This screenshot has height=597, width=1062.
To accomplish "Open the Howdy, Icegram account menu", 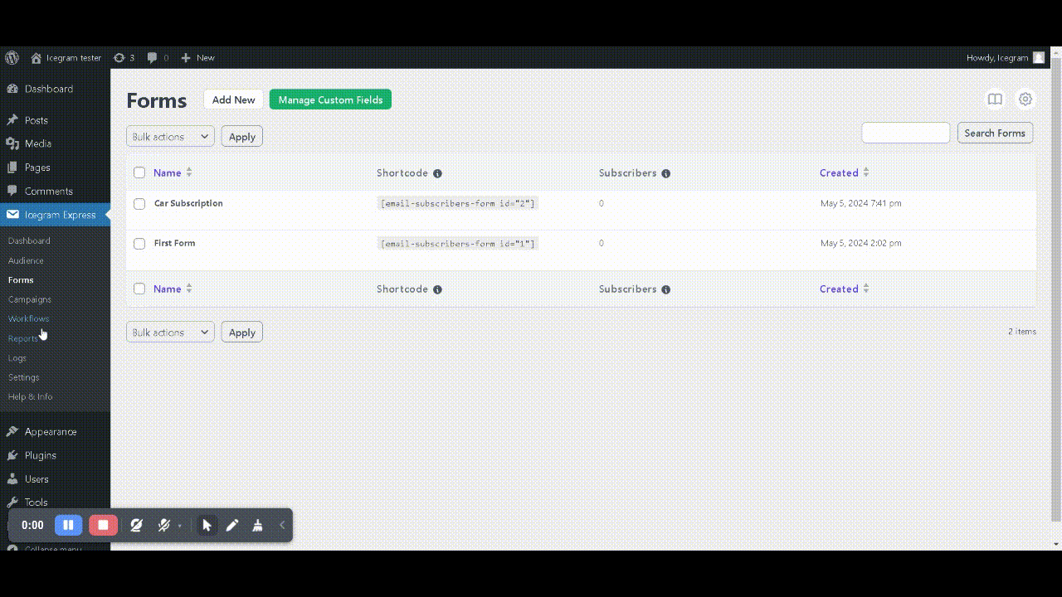I will [1006, 58].
